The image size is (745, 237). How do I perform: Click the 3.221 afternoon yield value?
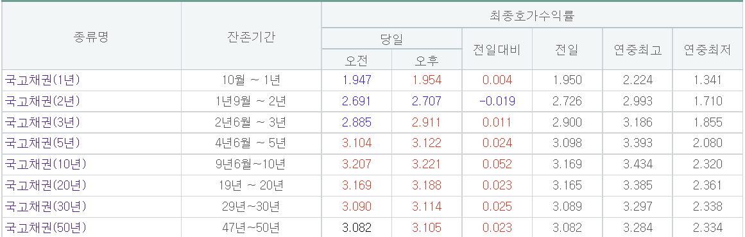427,164
